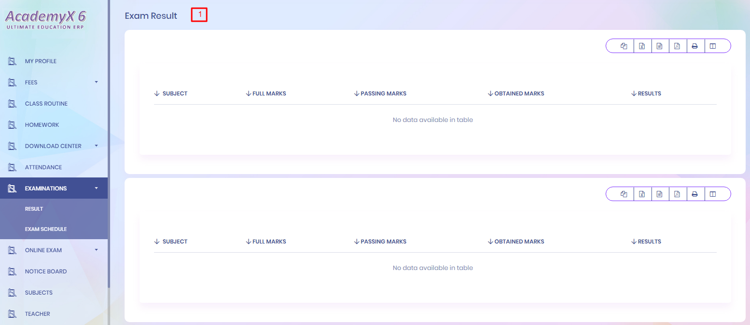Open column visibility for first table
The height and width of the screenshot is (325, 750).
pos(712,46)
